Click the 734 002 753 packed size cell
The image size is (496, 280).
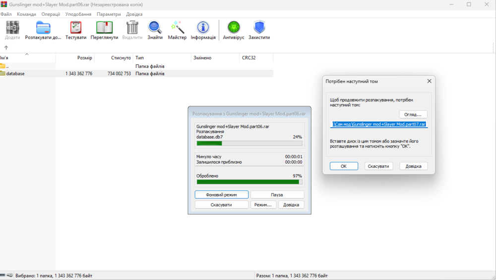pos(119,74)
